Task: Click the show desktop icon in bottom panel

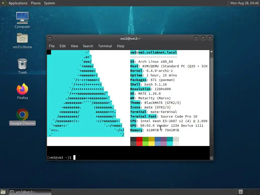Action: 3,192
